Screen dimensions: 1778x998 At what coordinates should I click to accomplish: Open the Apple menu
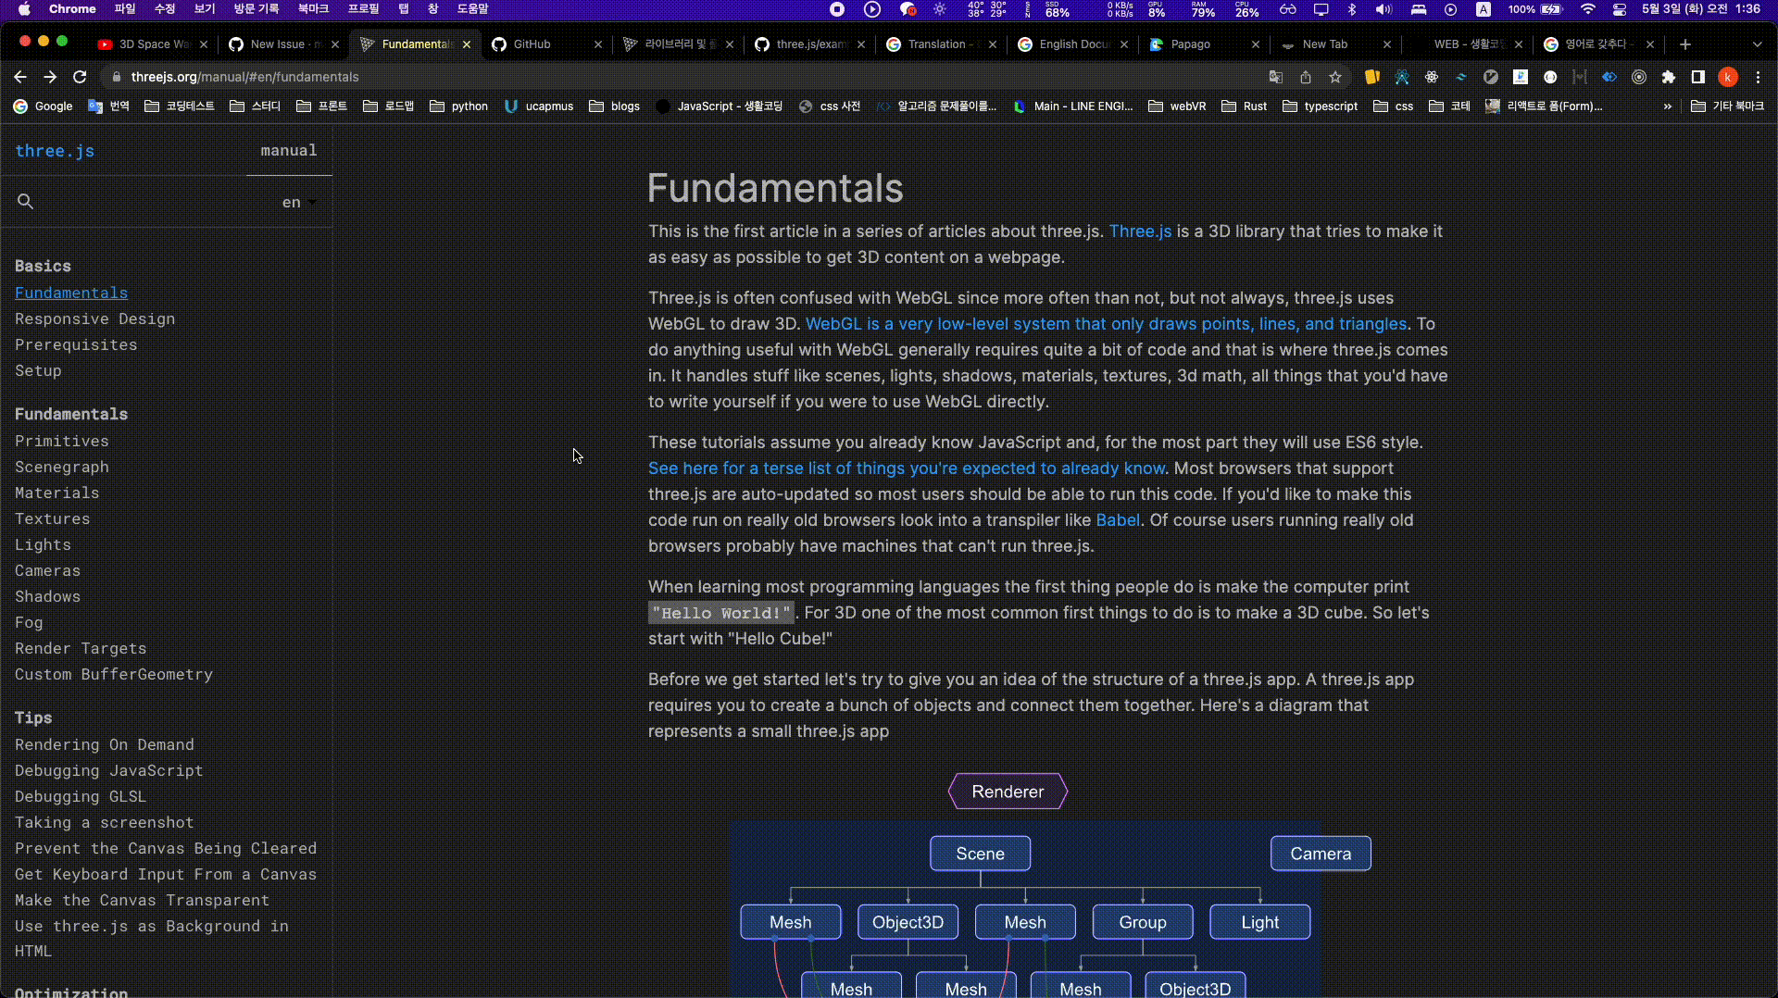(x=24, y=9)
